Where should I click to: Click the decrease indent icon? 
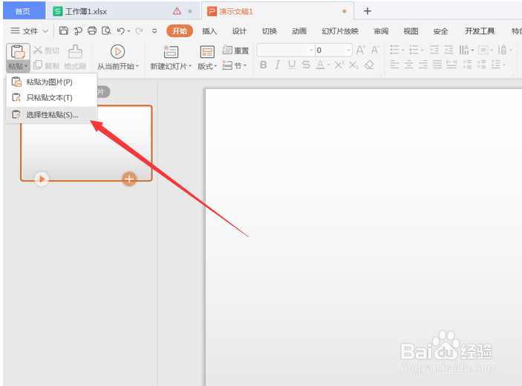[434, 50]
